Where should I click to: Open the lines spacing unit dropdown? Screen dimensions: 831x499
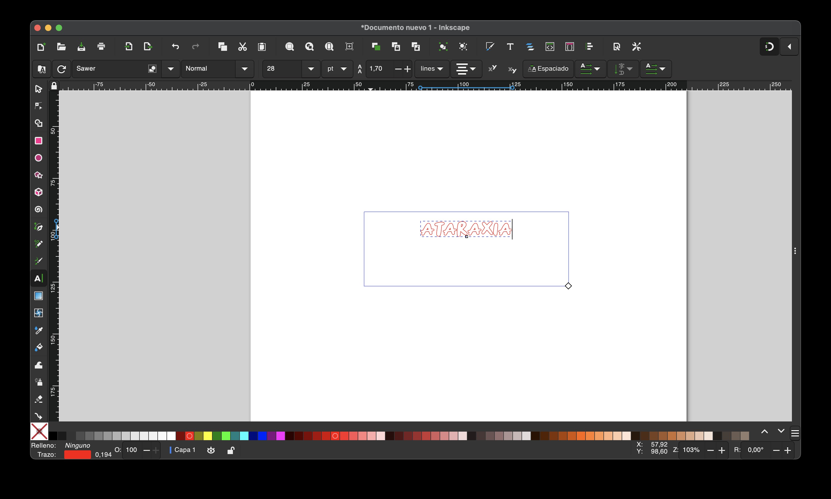click(432, 69)
